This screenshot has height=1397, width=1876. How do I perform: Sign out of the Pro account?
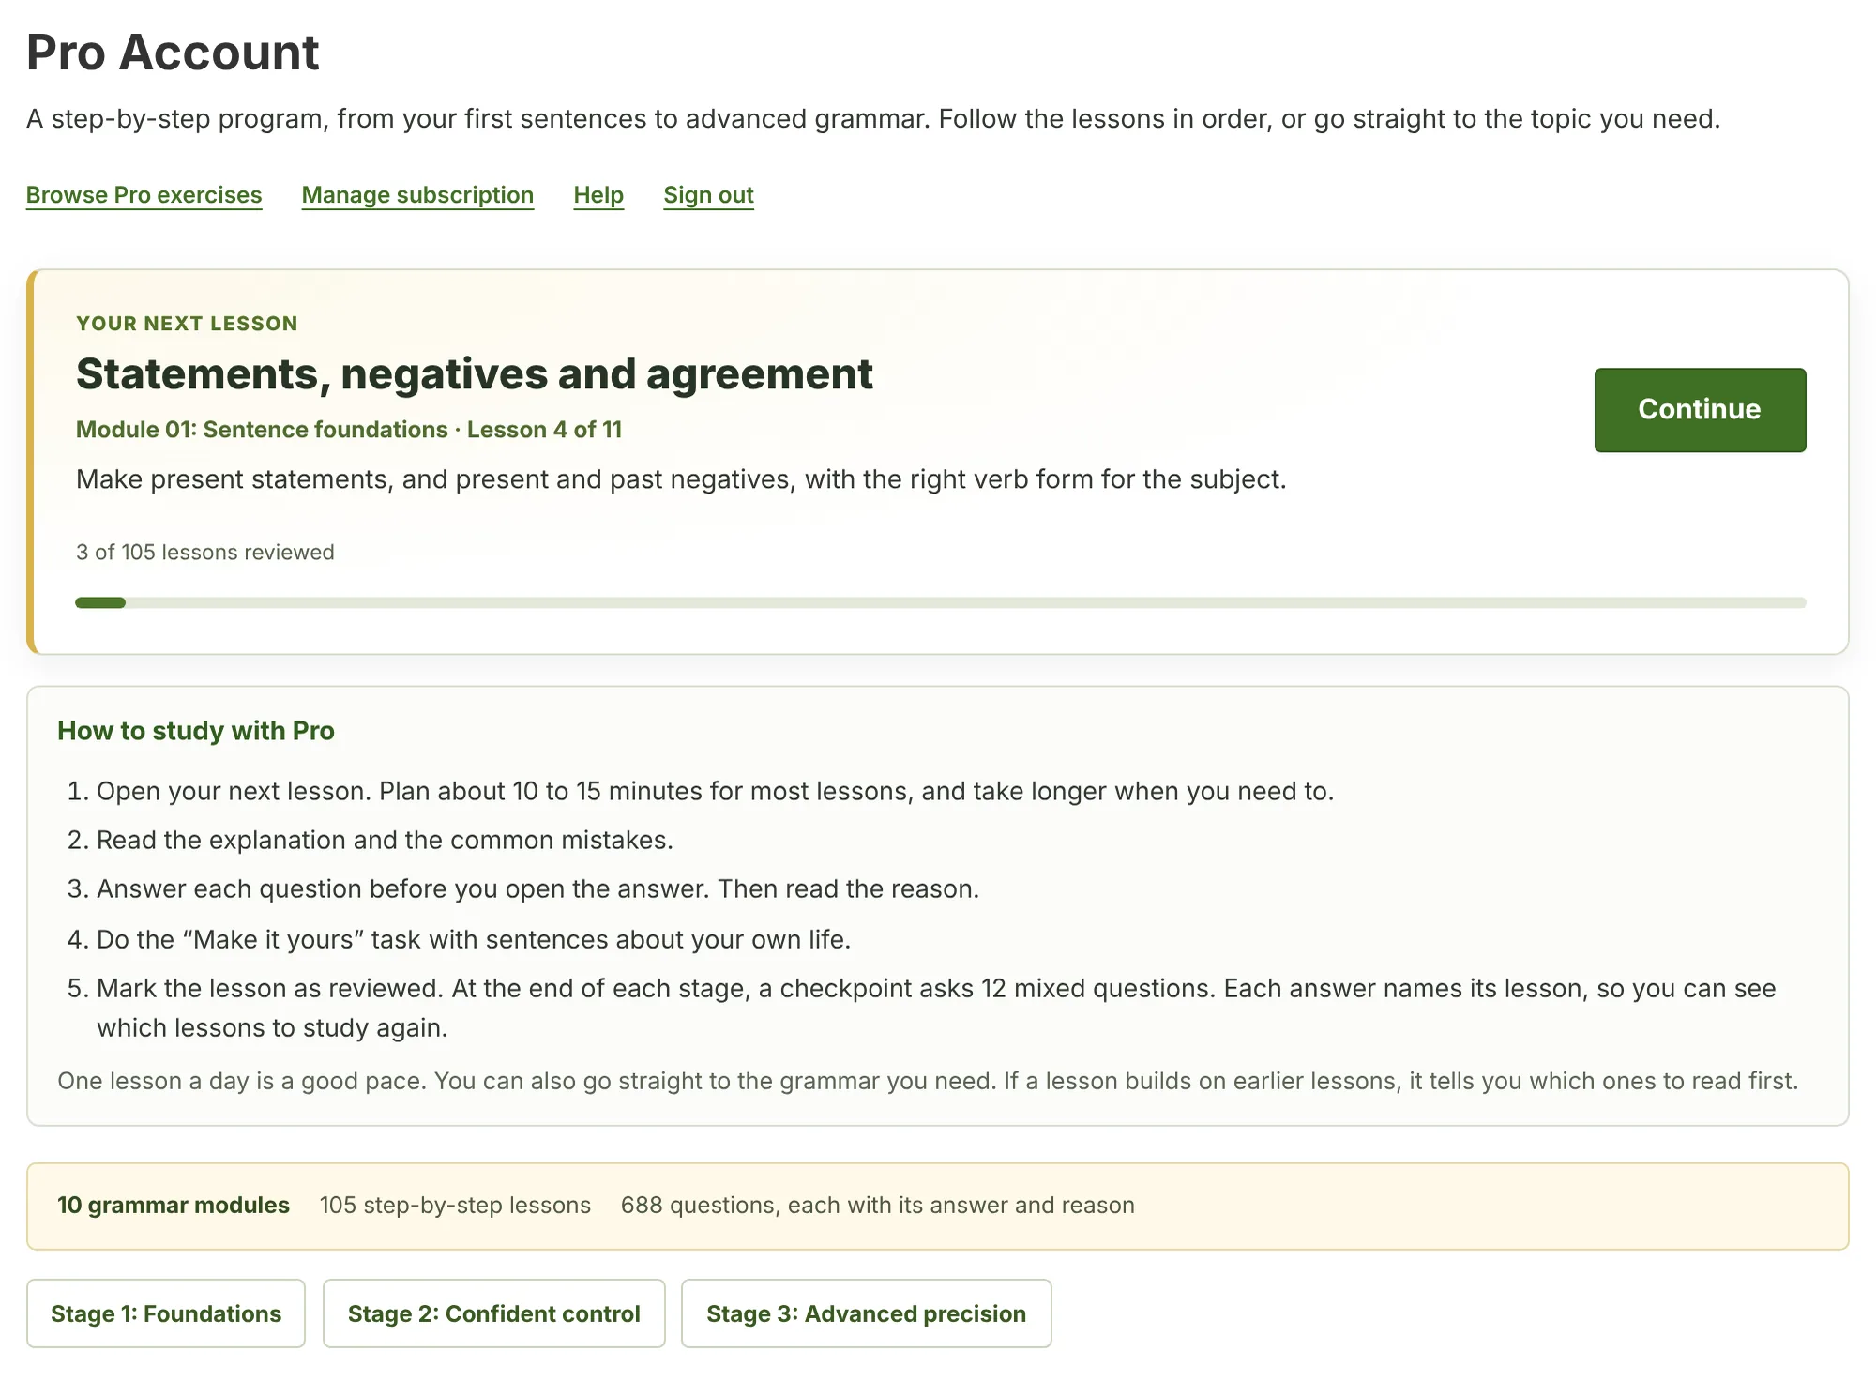pos(708,195)
